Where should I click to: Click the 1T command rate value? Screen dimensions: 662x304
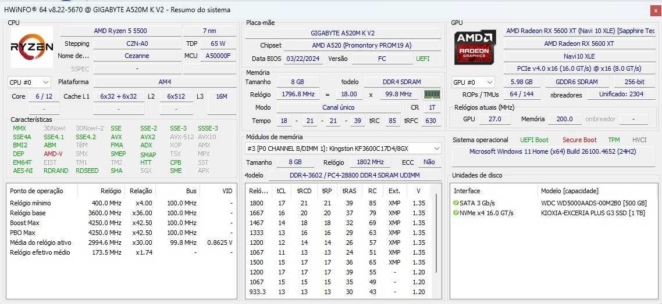[x=432, y=107]
